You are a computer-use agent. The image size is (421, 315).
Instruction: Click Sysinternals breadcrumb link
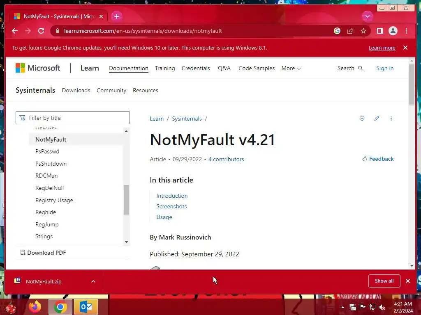(x=187, y=119)
